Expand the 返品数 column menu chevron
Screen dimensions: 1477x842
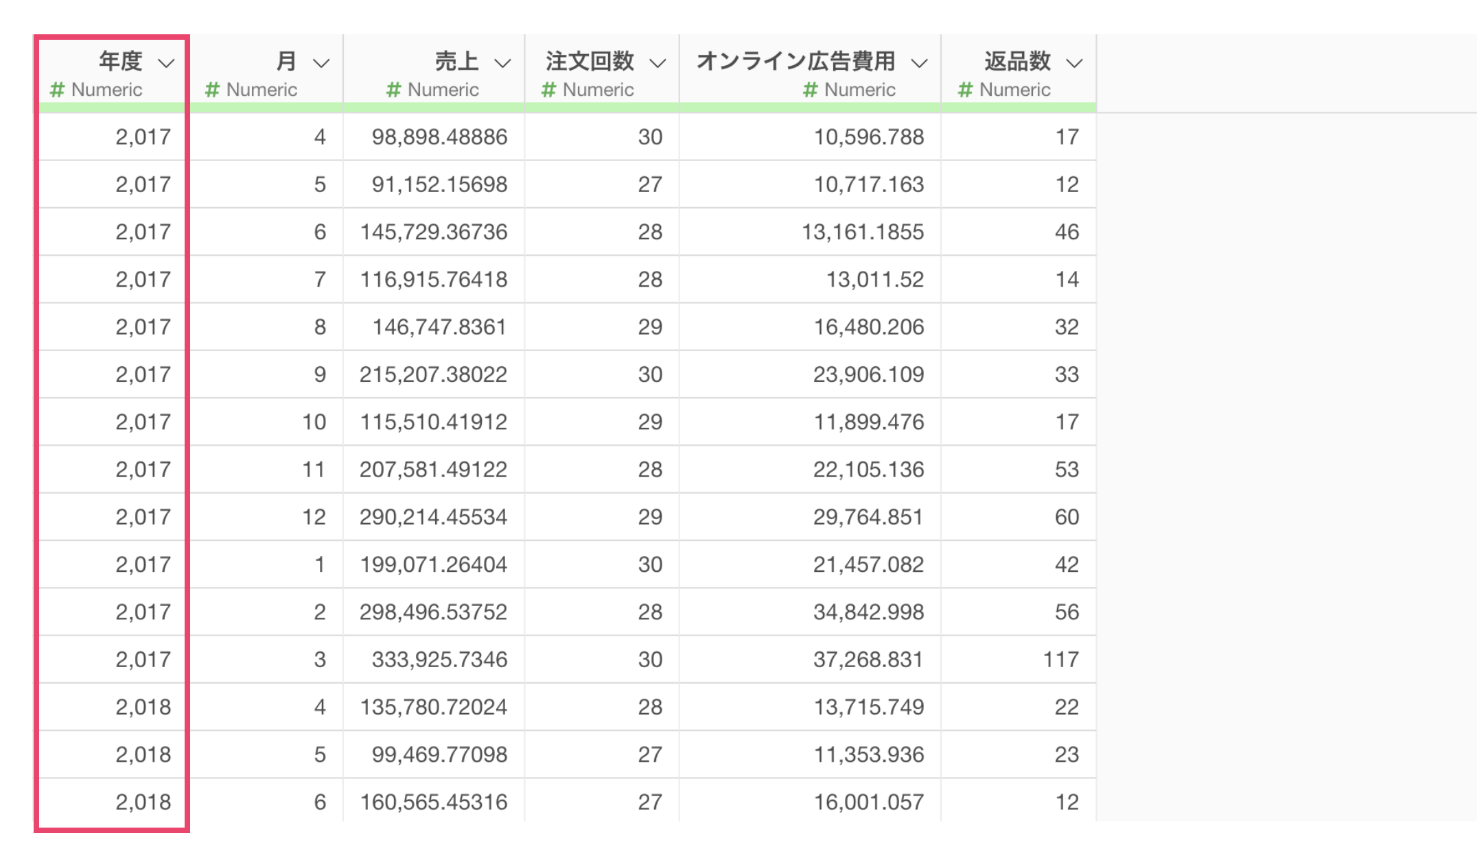pos(1075,64)
